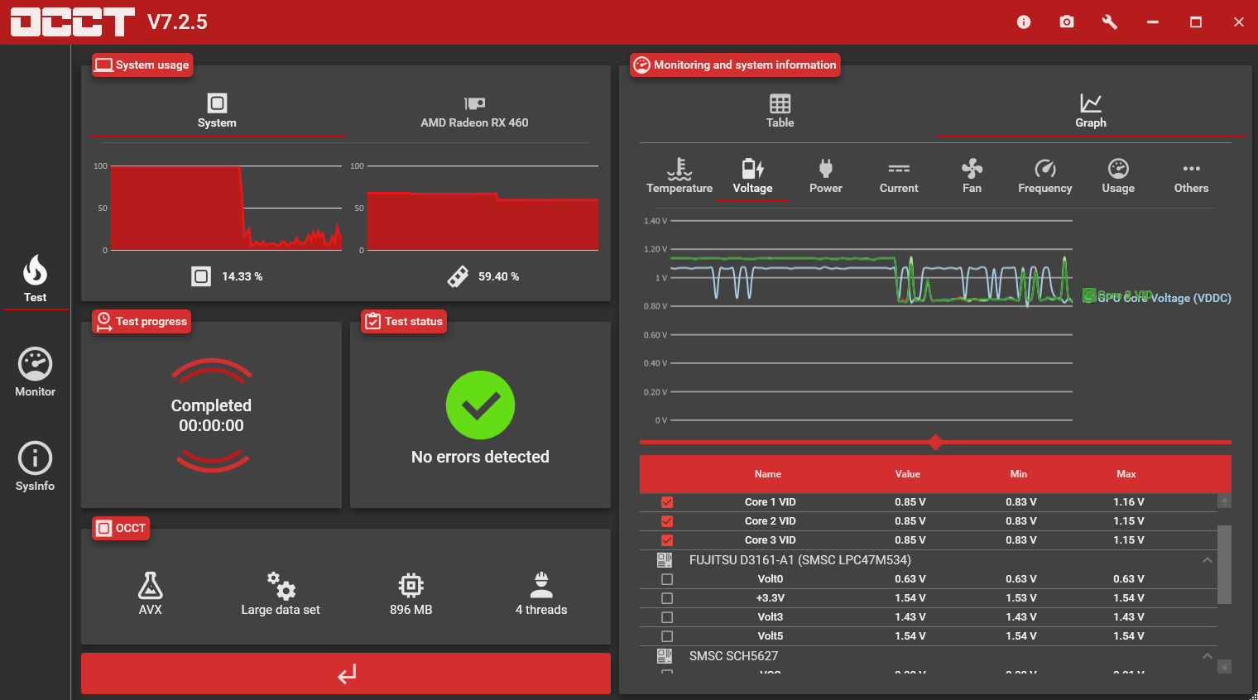Viewport: 1258px width, 700px height.
Task: Click the scroll up arrow in sensor table
Action: pyautogui.click(x=1224, y=501)
